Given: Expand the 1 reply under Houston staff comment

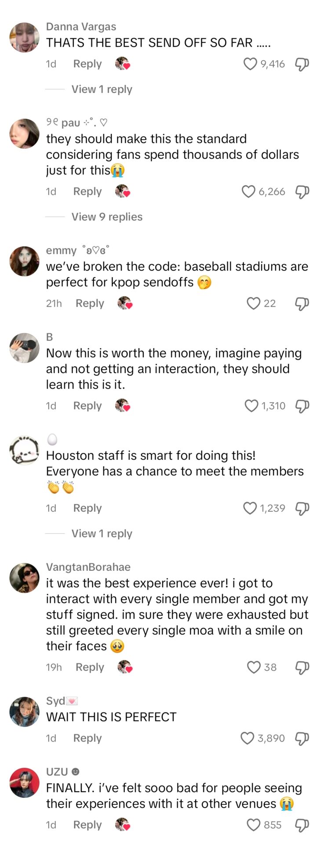Looking at the screenshot, I should 102,533.
